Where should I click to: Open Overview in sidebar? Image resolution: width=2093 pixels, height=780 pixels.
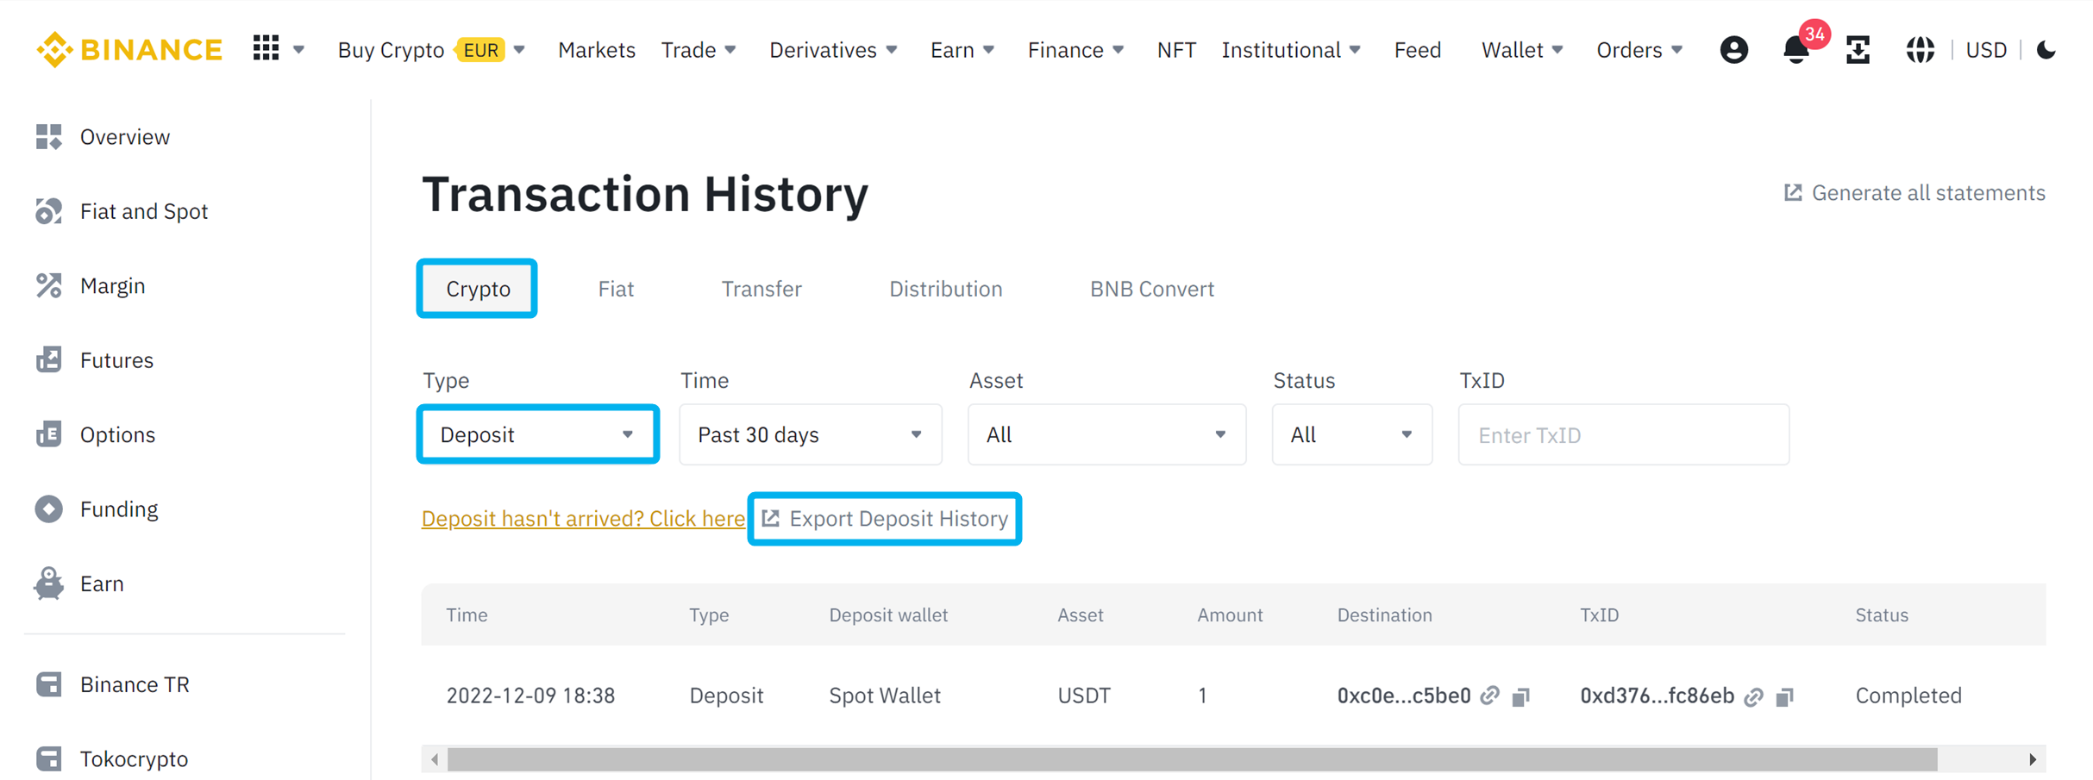125,137
